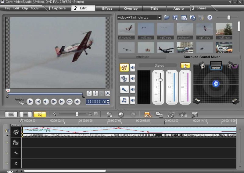Play the preview video
The height and width of the screenshot is (173, 244).
coord(30,102)
